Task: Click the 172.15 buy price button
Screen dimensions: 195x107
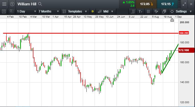Action: pos(167,4)
